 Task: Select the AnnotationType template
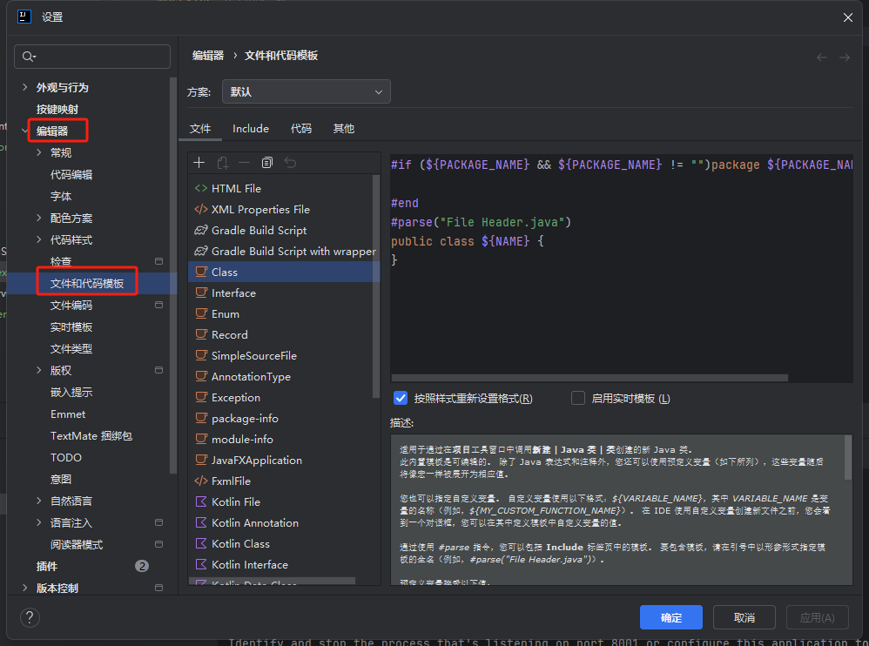coord(284,377)
